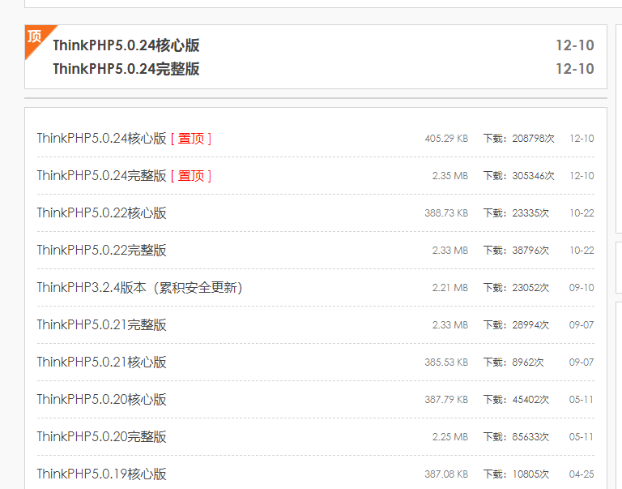Open pinned ThinkPHP5.0.24核心版 bold headline link
The height and width of the screenshot is (489, 622).
[x=126, y=45]
